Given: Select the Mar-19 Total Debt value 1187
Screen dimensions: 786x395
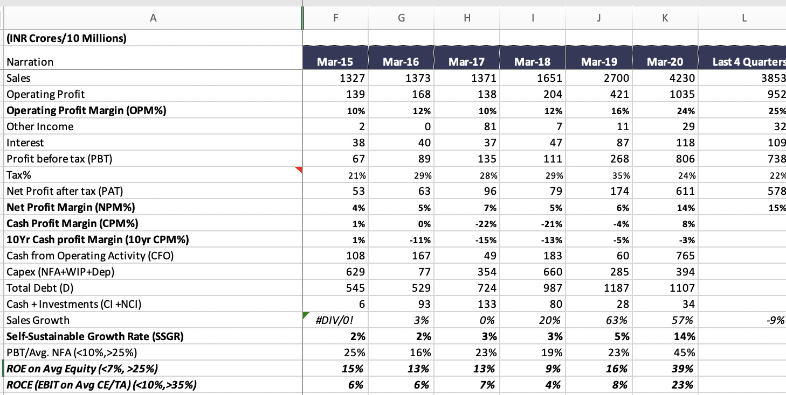Looking at the screenshot, I should pos(599,288).
